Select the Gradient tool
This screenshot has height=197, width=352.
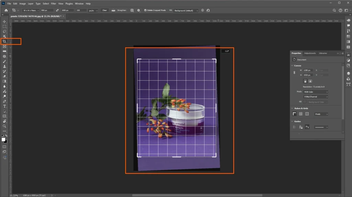[4, 81]
